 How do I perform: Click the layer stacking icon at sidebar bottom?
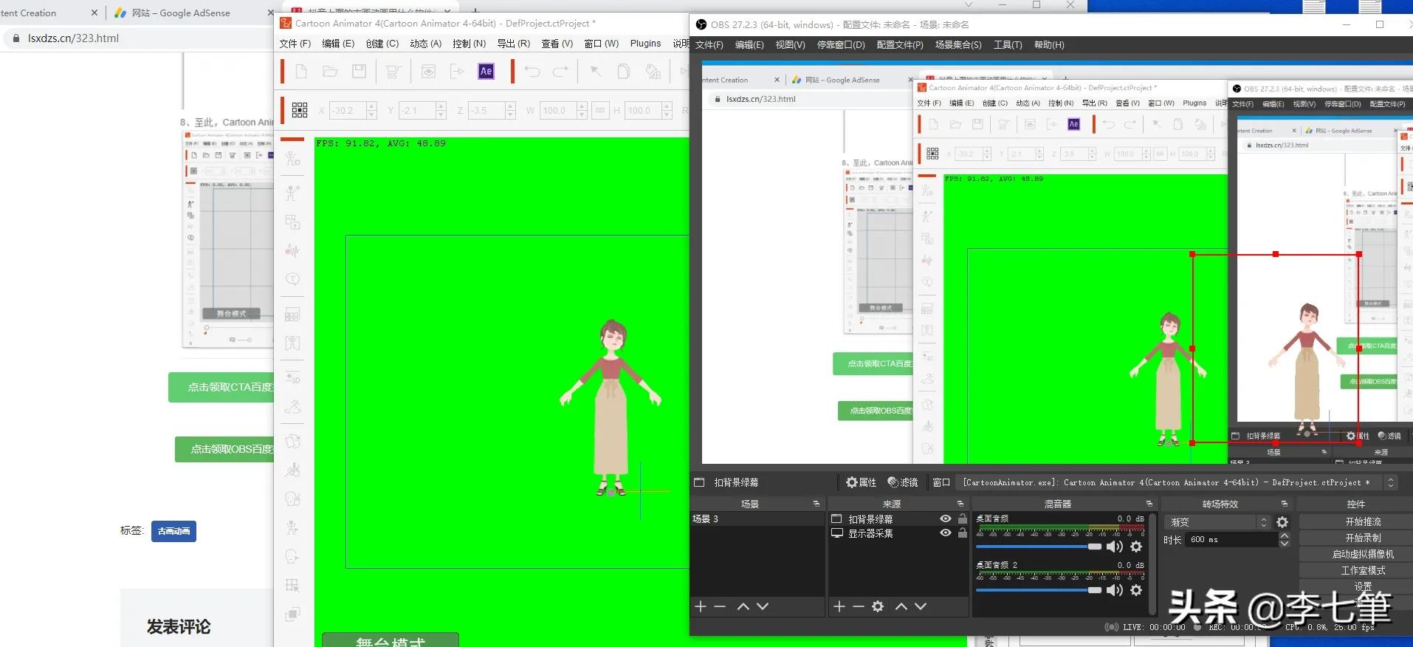tap(293, 615)
